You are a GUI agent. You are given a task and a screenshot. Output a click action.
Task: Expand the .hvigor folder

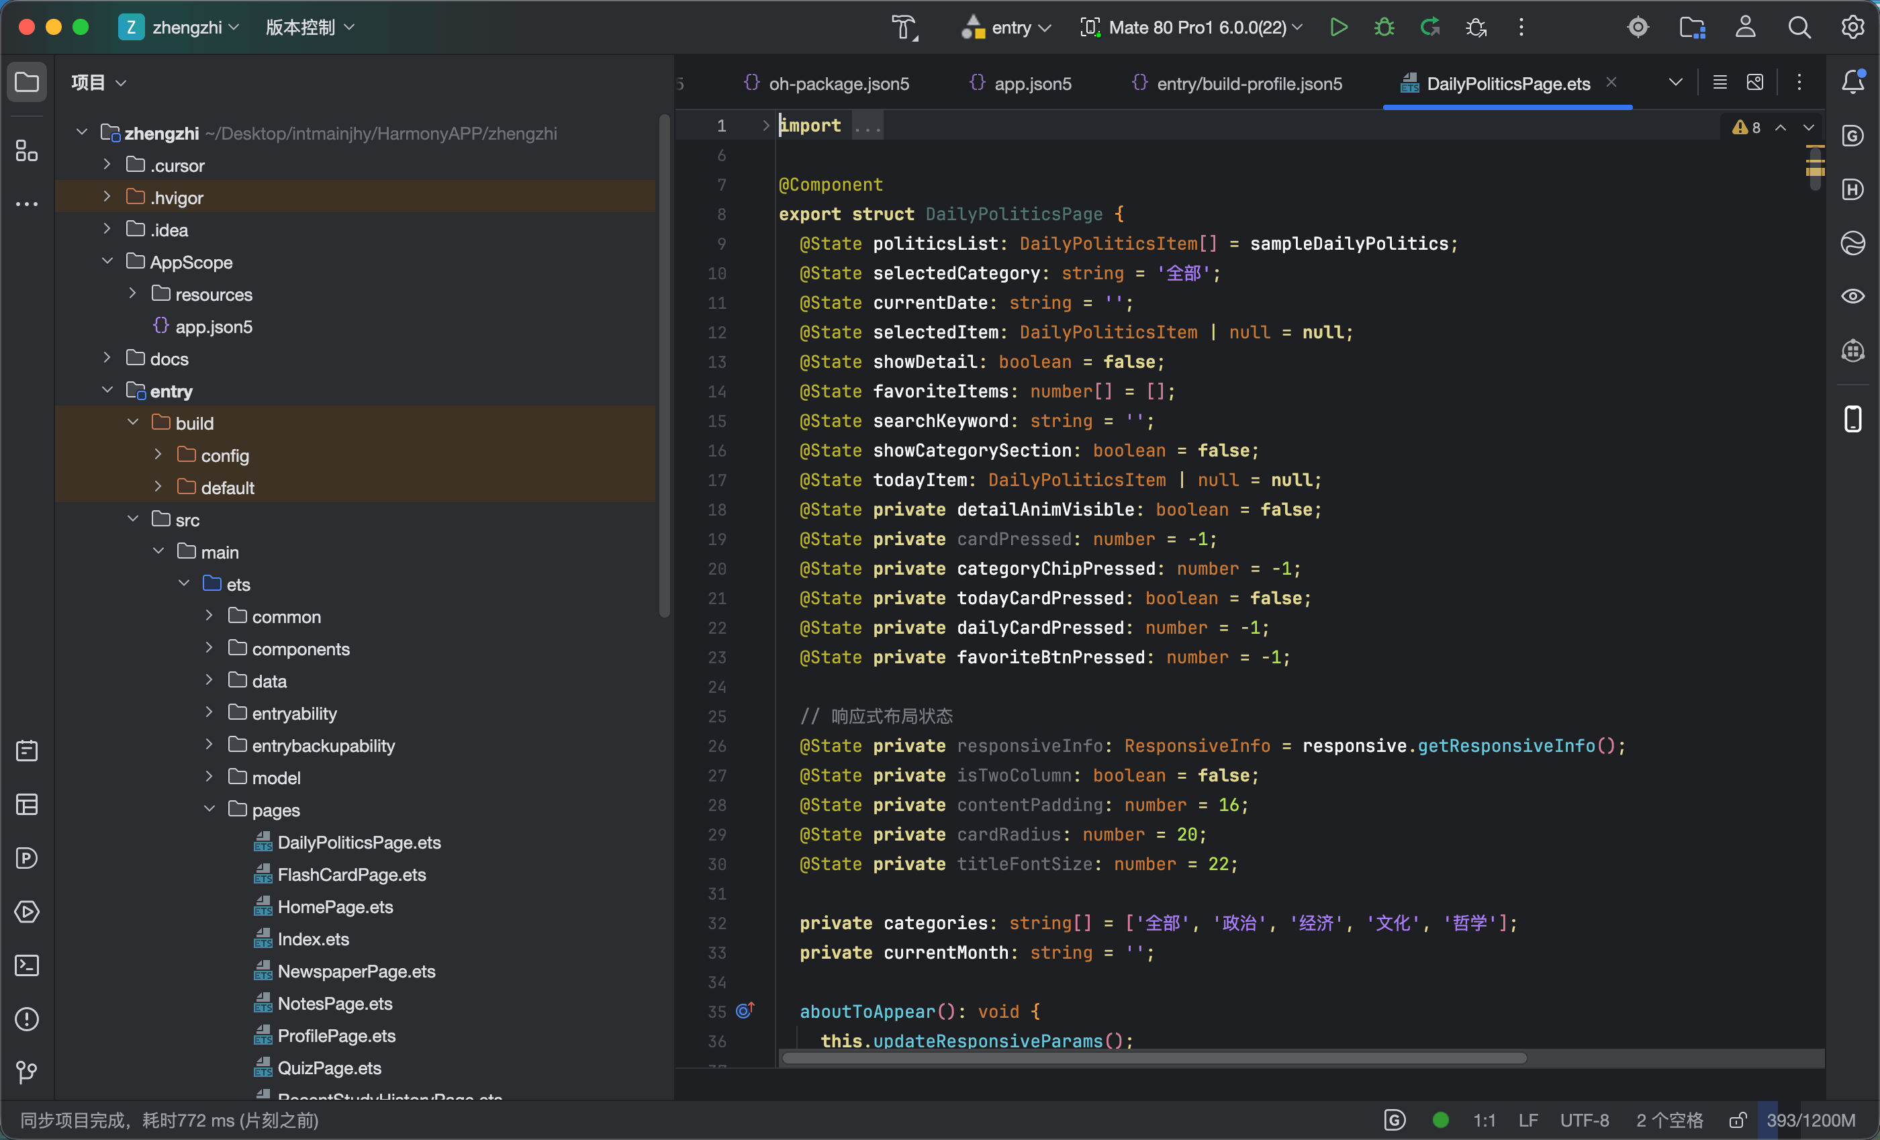pyautogui.click(x=107, y=197)
